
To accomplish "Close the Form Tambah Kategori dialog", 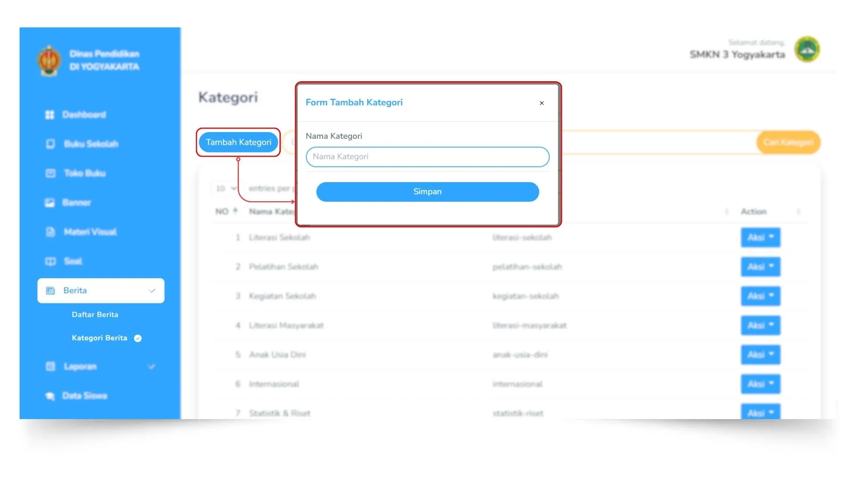I will coord(541,103).
